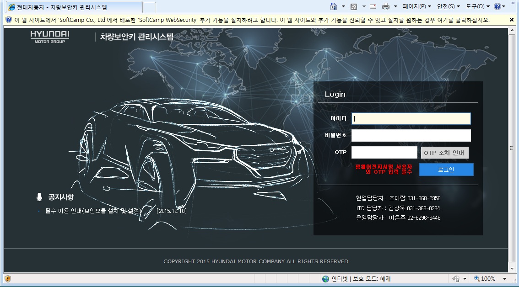The height and width of the screenshot is (287, 519).
Task: Click the security shield icon in status bar
Action: 8,279
